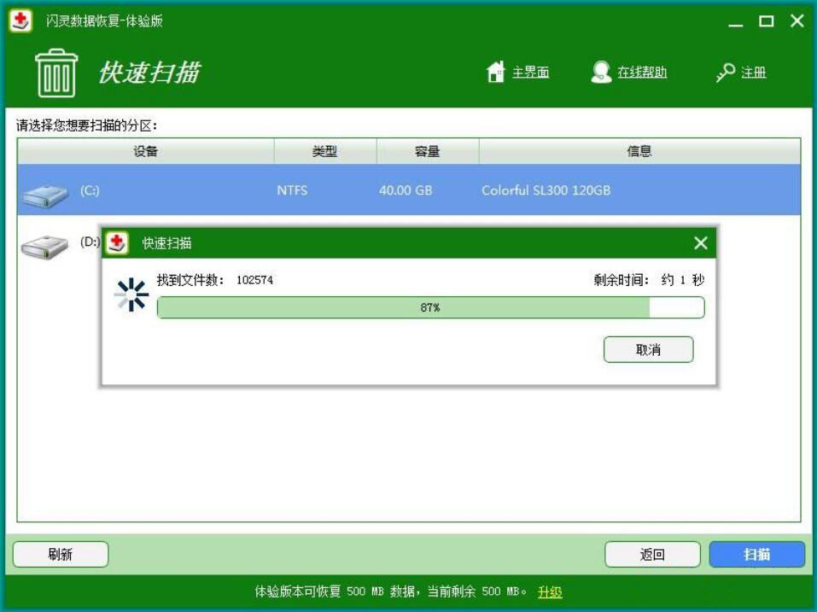Viewport: 817px width, 612px height.
Task: Click the 体验版本可恢复 500 MB status text
Action: tap(390, 592)
